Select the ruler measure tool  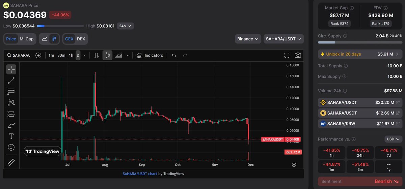(11, 162)
